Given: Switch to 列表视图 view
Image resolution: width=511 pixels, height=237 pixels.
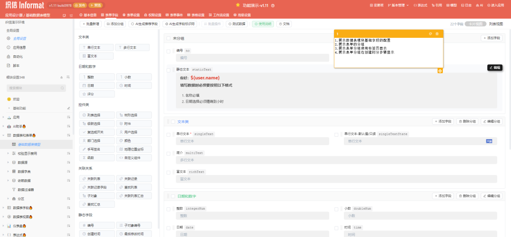Looking at the screenshot, I should [x=496, y=24].
